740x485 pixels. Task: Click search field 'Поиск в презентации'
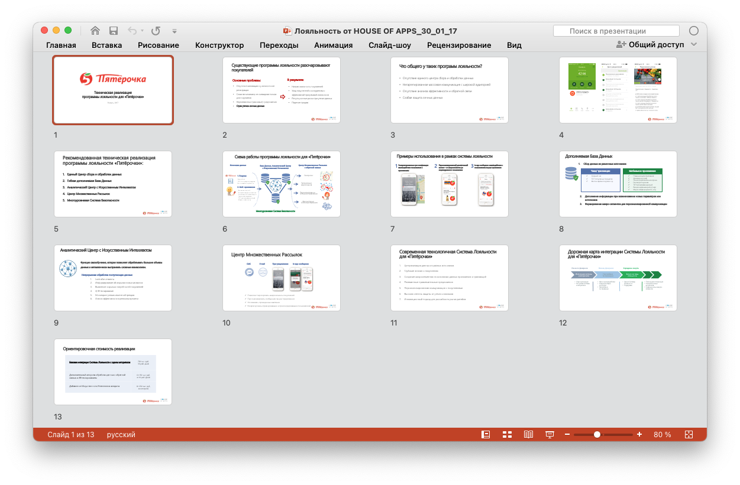[x=615, y=31]
